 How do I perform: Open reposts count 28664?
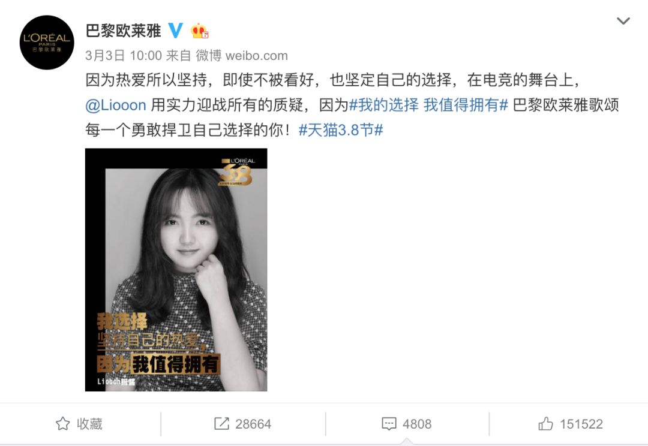242,424
